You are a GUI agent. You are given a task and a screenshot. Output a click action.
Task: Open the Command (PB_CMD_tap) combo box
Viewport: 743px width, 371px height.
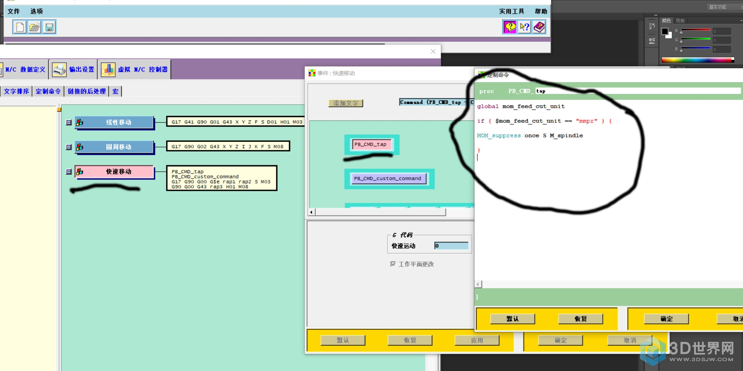(x=436, y=102)
